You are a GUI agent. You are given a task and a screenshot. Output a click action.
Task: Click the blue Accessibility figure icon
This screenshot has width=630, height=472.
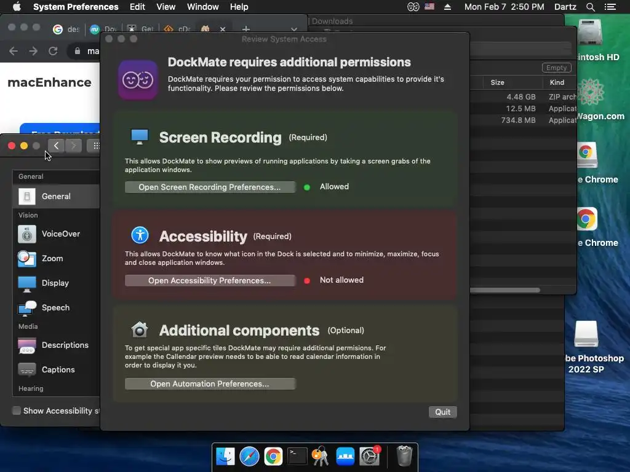point(140,235)
